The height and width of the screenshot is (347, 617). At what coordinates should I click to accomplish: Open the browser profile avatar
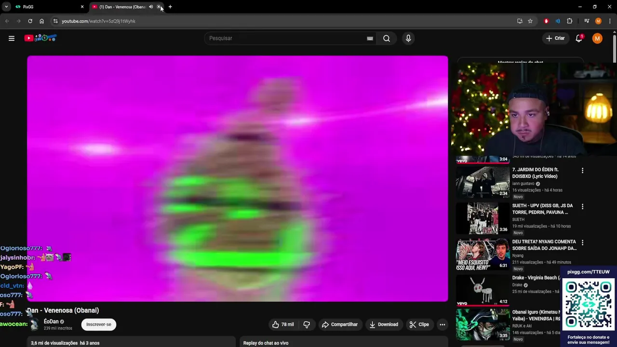pos(598,21)
